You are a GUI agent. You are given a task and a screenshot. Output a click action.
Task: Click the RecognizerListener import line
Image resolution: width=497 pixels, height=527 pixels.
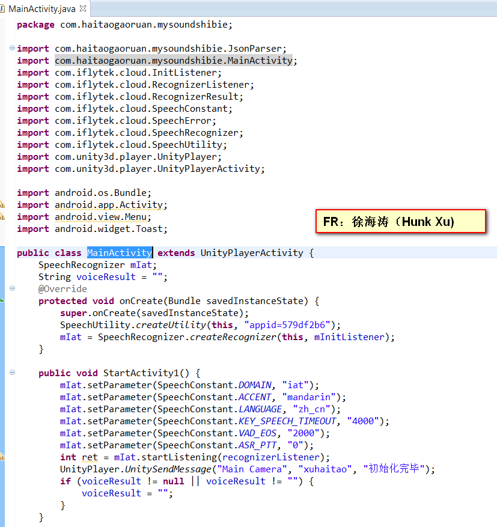[x=135, y=85]
